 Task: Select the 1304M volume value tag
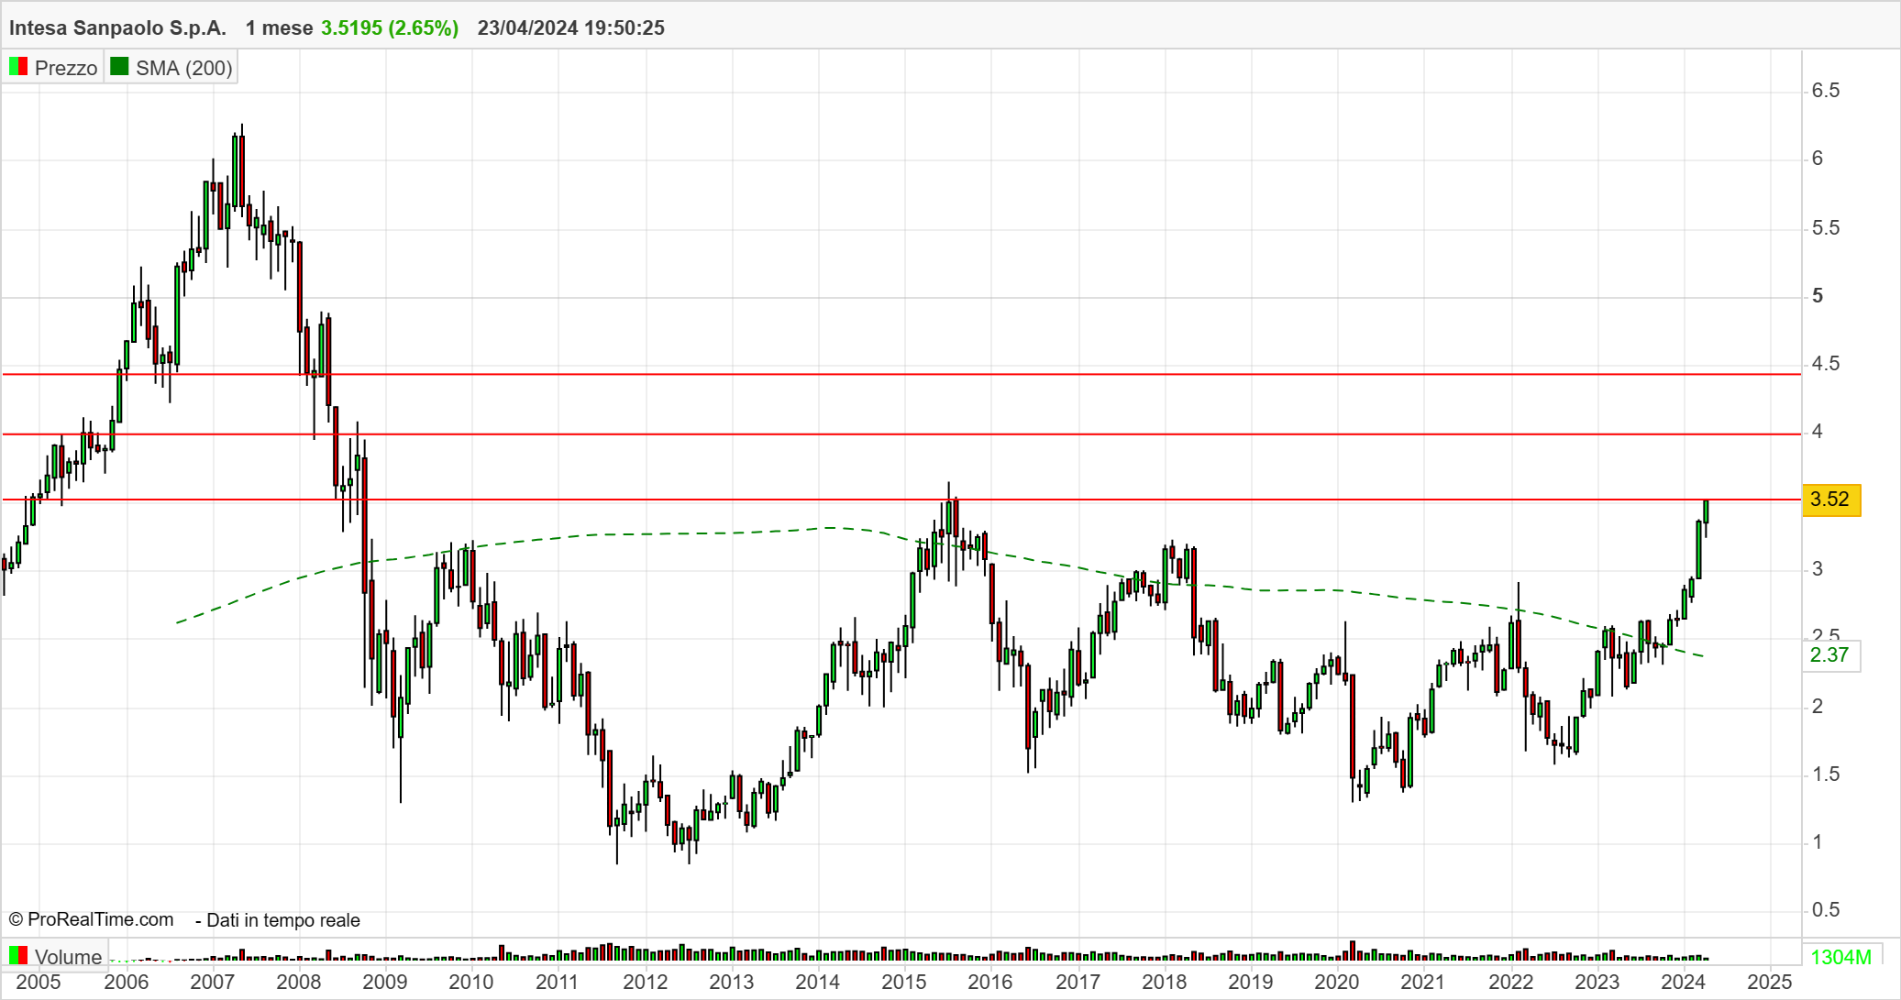tap(1841, 957)
